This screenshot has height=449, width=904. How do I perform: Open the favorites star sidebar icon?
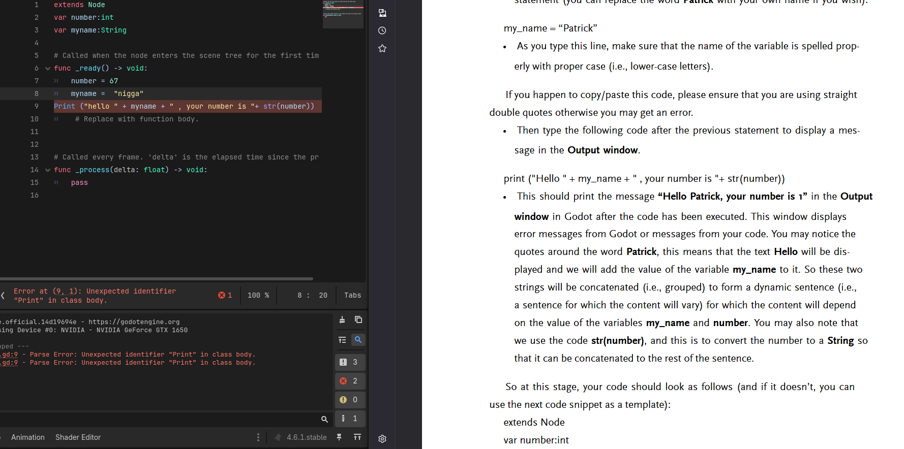coord(382,49)
